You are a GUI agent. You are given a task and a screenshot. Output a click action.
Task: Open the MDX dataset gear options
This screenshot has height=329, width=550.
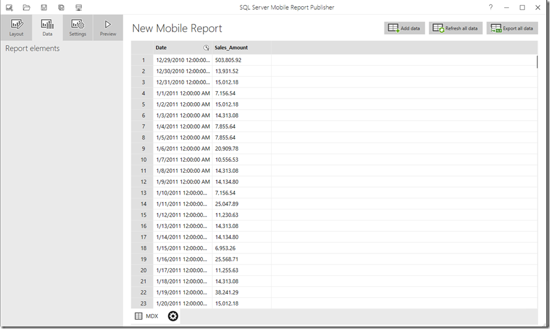173,316
